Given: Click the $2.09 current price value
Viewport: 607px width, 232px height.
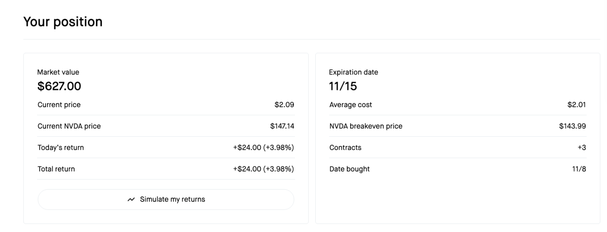Looking at the screenshot, I should click(x=284, y=105).
